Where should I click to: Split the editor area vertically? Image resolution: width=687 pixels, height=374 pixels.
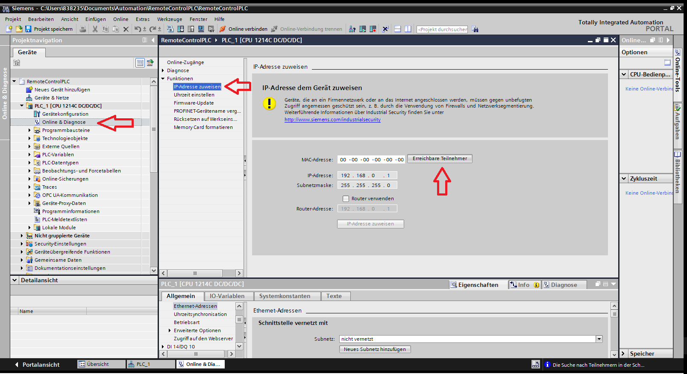coord(408,29)
